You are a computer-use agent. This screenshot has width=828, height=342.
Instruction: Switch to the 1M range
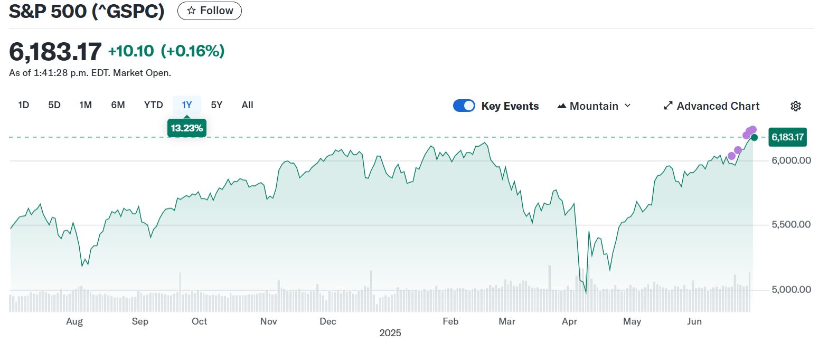(x=86, y=105)
